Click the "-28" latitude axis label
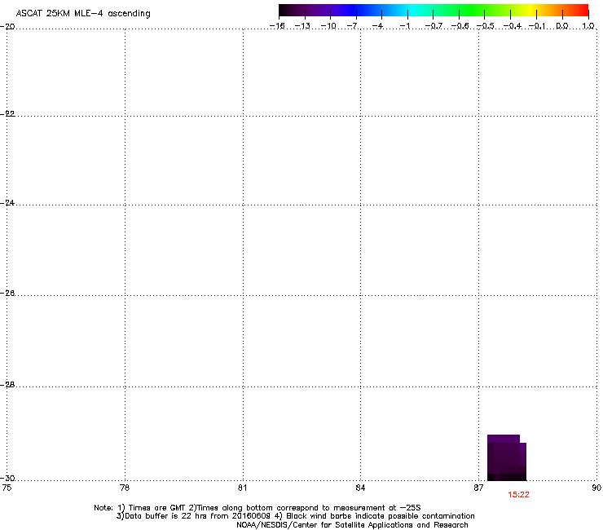The width and height of the screenshot is (603, 530). point(7,385)
